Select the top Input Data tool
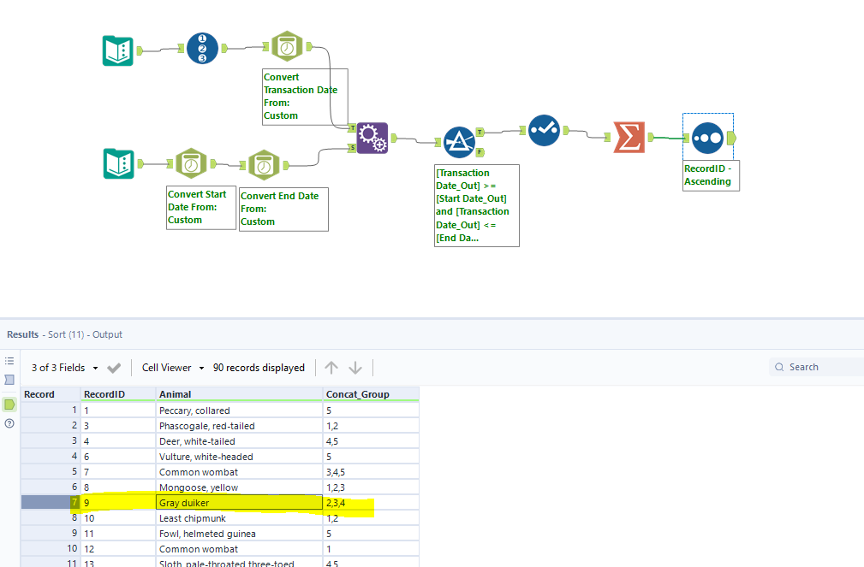Image resolution: width=864 pixels, height=567 pixels. 117,48
